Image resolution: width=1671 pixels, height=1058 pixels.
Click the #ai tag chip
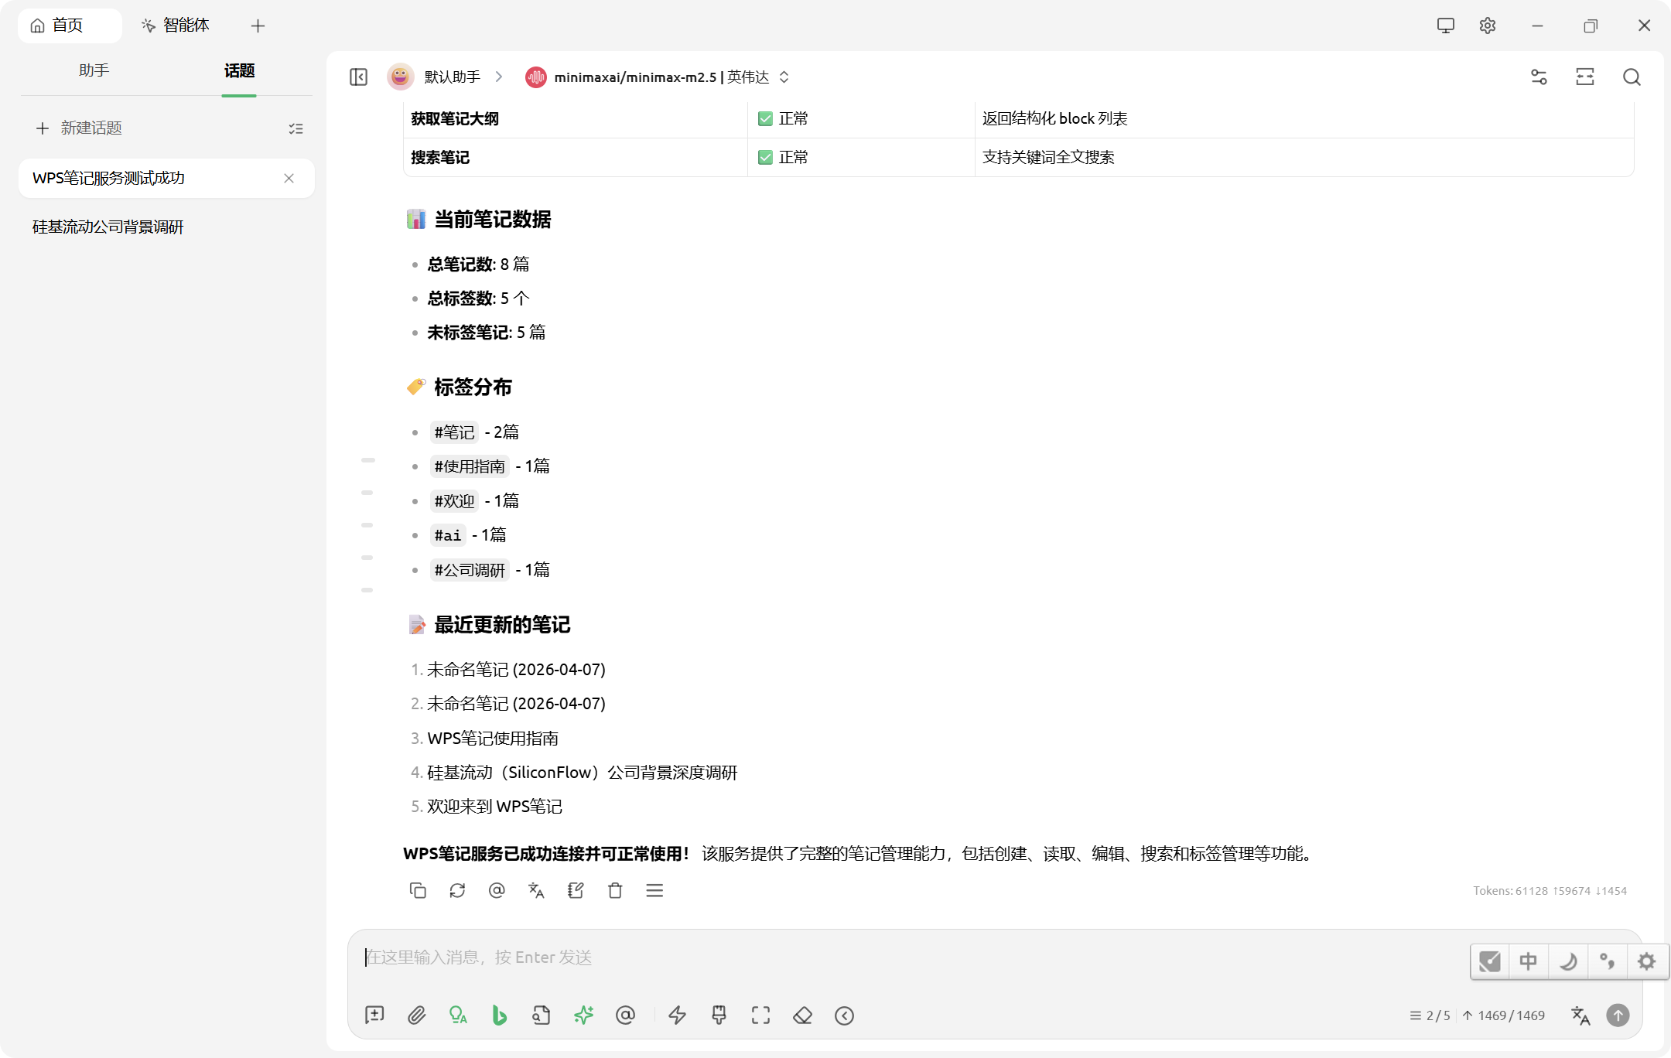[448, 535]
